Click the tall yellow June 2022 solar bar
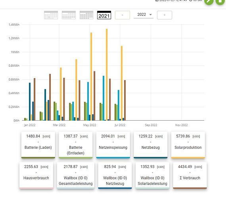The image size is (226, 198). click(107, 75)
